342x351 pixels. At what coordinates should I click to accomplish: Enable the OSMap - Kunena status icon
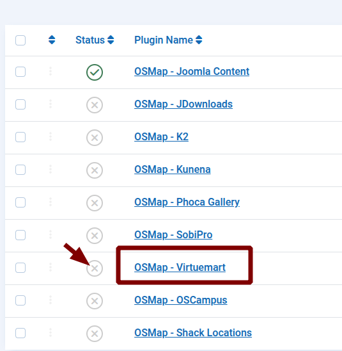click(x=95, y=170)
